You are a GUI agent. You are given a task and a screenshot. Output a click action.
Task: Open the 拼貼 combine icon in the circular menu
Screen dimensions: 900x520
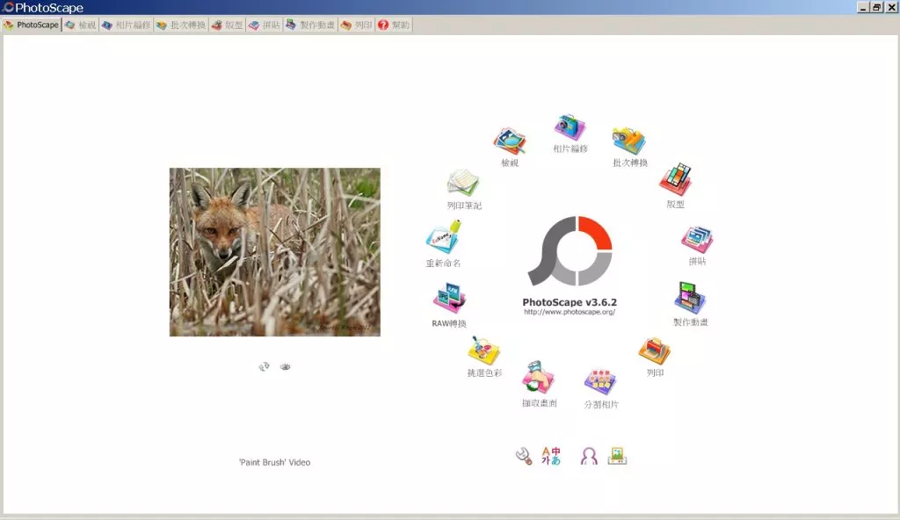pyautogui.click(x=697, y=240)
